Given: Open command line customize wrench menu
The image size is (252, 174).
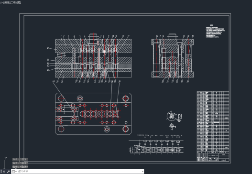Looking at the screenshot, I should tap(8, 172).
